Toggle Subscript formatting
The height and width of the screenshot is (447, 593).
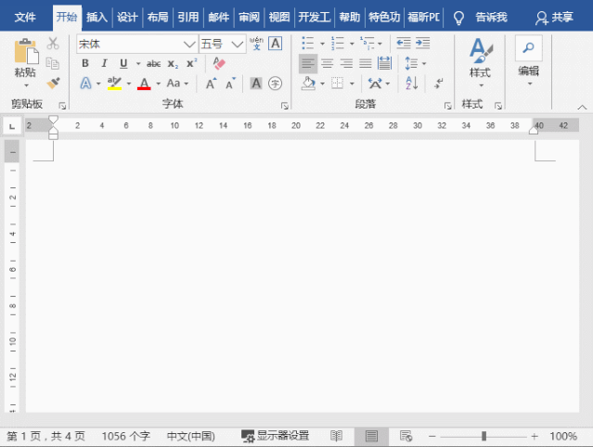tap(173, 63)
